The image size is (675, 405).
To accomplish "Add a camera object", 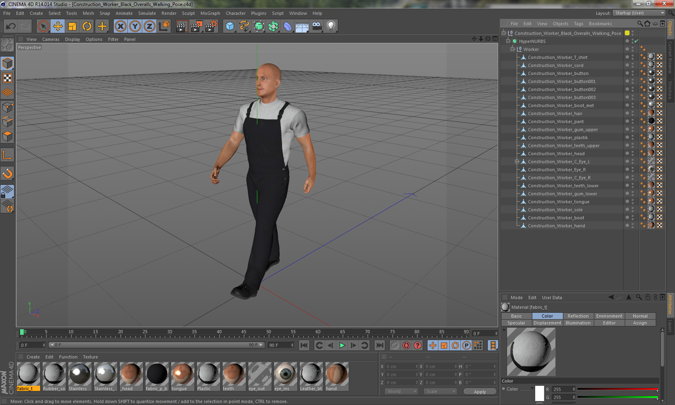I will tap(317, 26).
